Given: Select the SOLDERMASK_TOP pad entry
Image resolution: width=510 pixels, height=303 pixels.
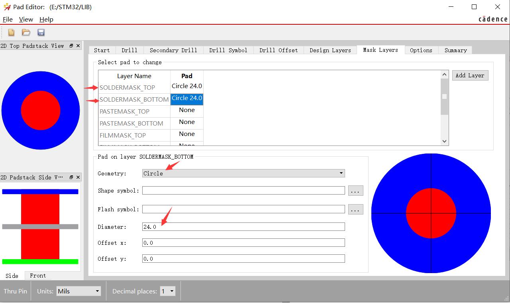Looking at the screenshot, I should pyautogui.click(x=186, y=86).
